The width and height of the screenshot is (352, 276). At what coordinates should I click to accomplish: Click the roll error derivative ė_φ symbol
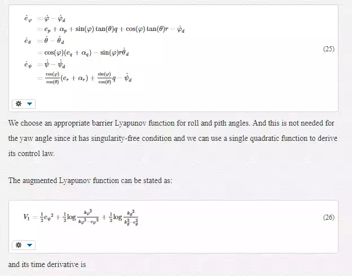28,19
